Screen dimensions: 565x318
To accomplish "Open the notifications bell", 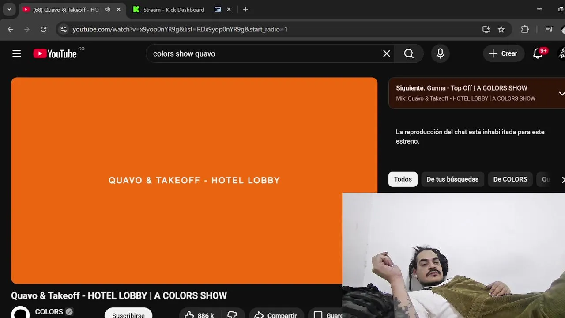I will 538,53.
